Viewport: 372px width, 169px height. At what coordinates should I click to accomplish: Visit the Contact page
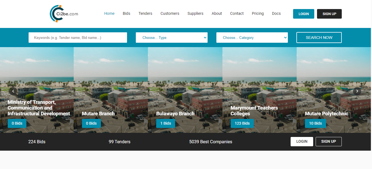pos(237,13)
